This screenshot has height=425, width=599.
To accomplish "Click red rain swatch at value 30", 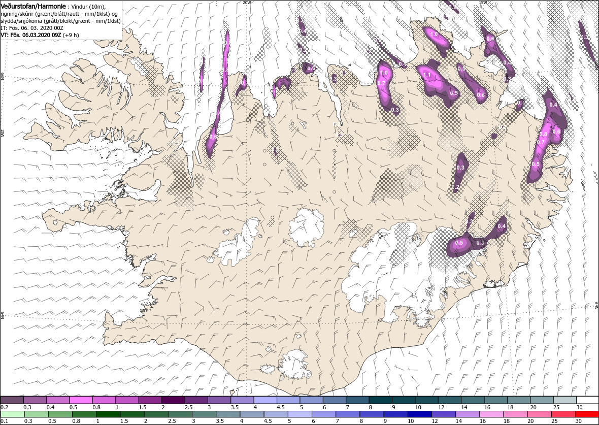I will (587, 414).
